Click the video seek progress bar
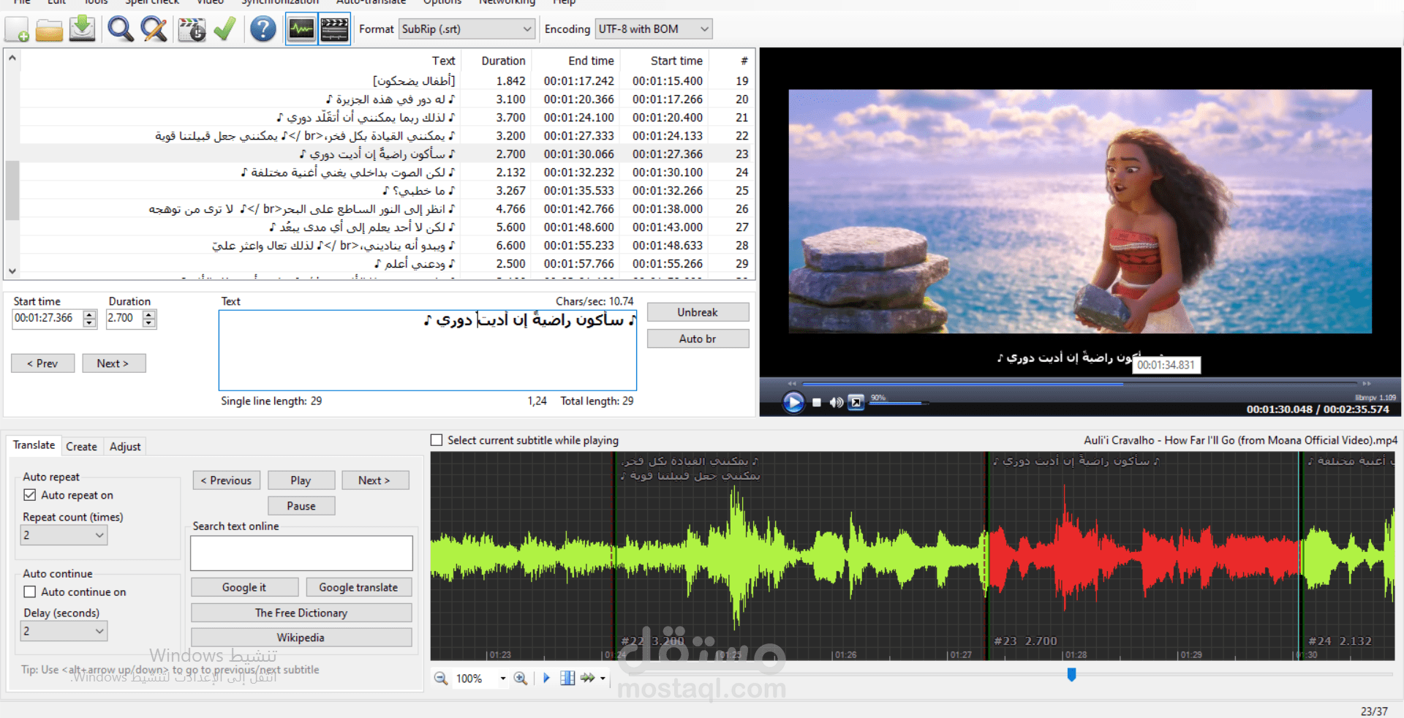 tap(1079, 383)
